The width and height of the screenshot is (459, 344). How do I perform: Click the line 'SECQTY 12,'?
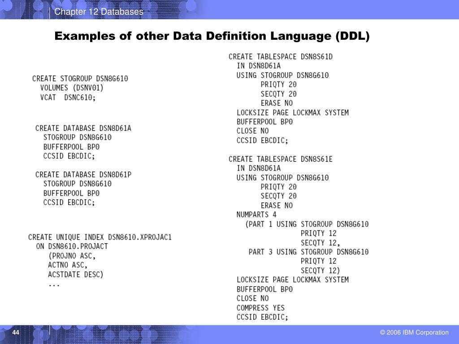click(320, 243)
